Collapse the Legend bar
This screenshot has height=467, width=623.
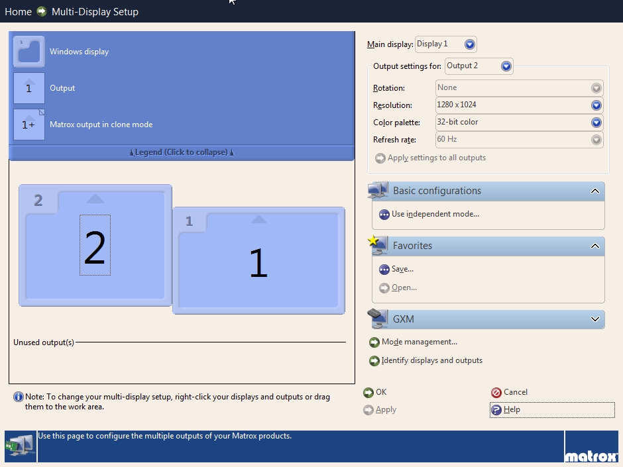182,152
